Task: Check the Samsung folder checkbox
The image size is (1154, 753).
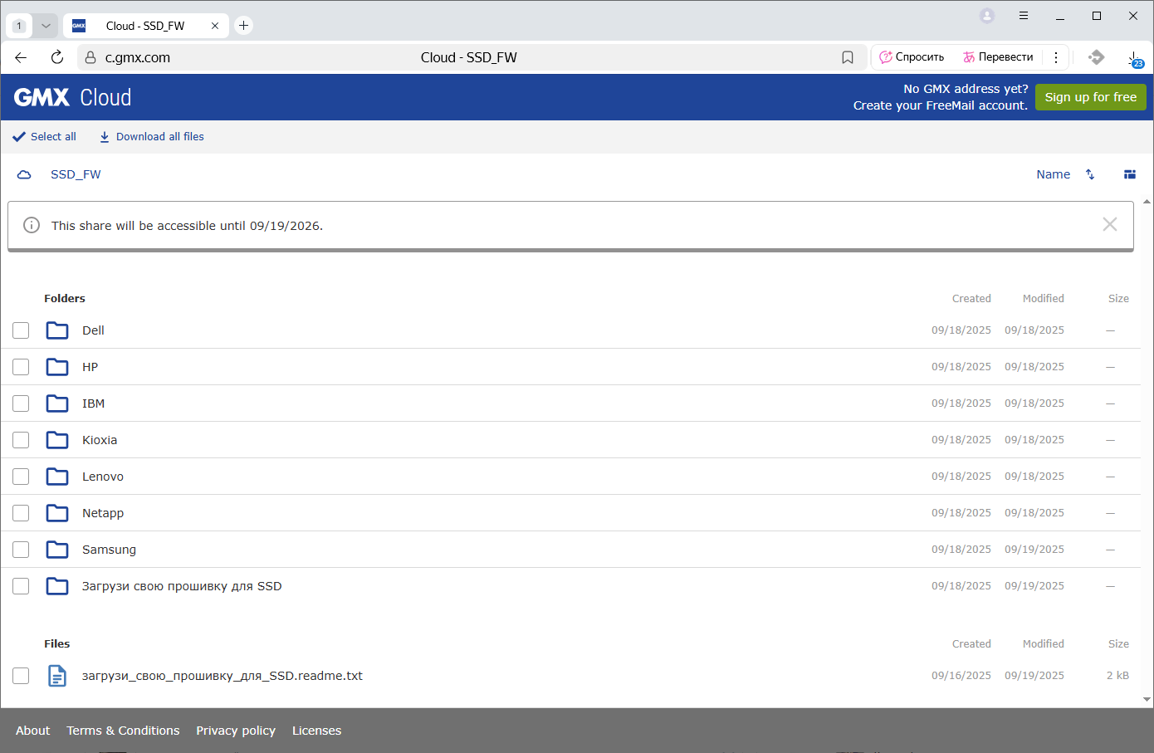Action: (x=21, y=550)
